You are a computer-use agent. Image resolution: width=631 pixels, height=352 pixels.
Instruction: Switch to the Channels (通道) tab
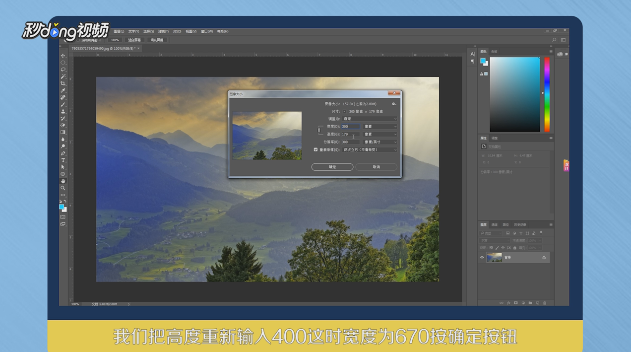(x=495, y=225)
